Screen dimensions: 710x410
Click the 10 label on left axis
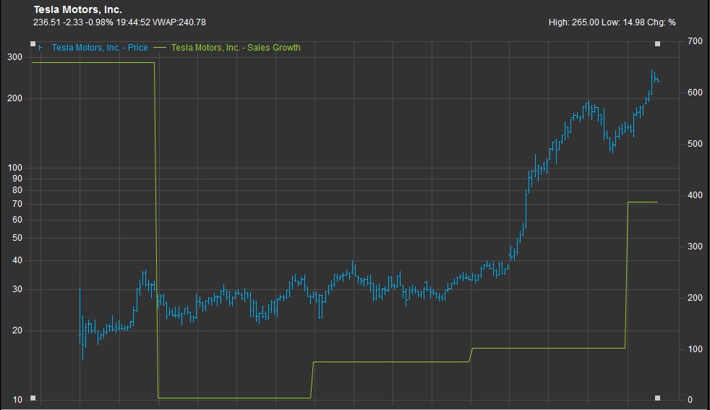pyautogui.click(x=17, y=400)
